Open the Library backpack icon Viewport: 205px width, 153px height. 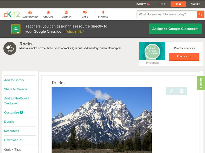click(x=67, y=12)
